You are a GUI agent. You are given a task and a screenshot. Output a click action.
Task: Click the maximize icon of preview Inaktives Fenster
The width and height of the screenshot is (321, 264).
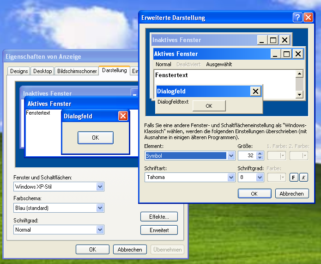point(273,40)
